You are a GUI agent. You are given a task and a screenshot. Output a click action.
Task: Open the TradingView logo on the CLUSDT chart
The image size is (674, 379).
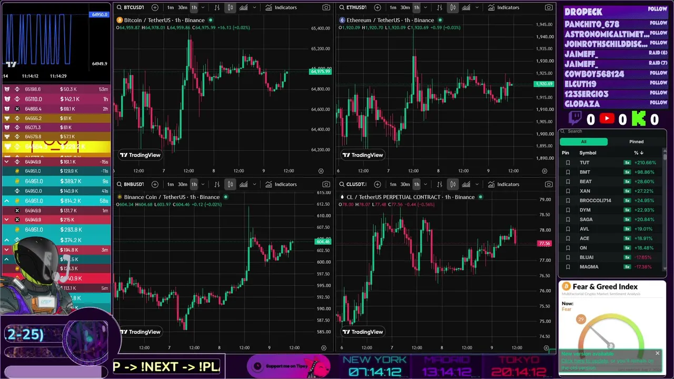[x=362, y=332]
